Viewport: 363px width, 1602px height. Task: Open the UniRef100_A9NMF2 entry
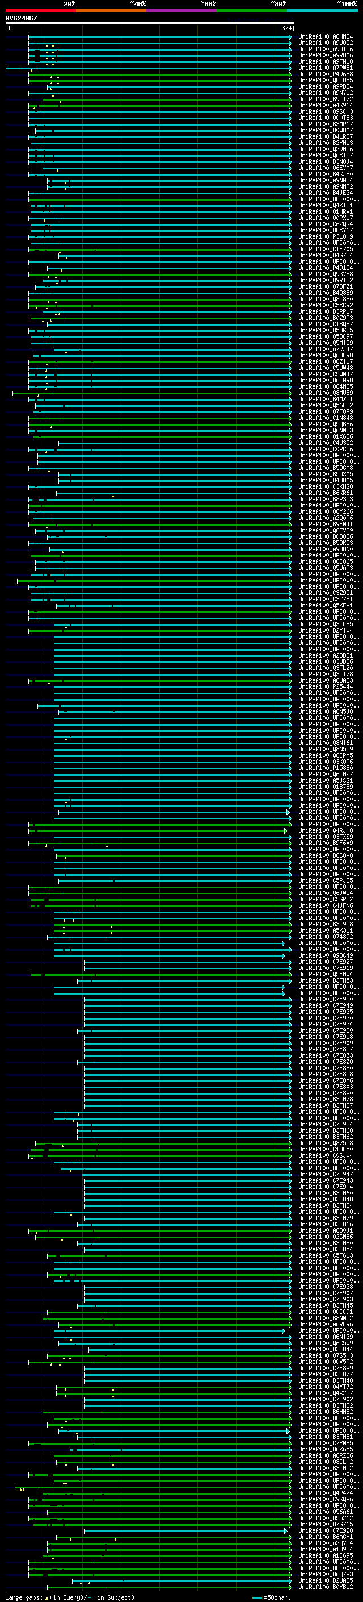326,186
